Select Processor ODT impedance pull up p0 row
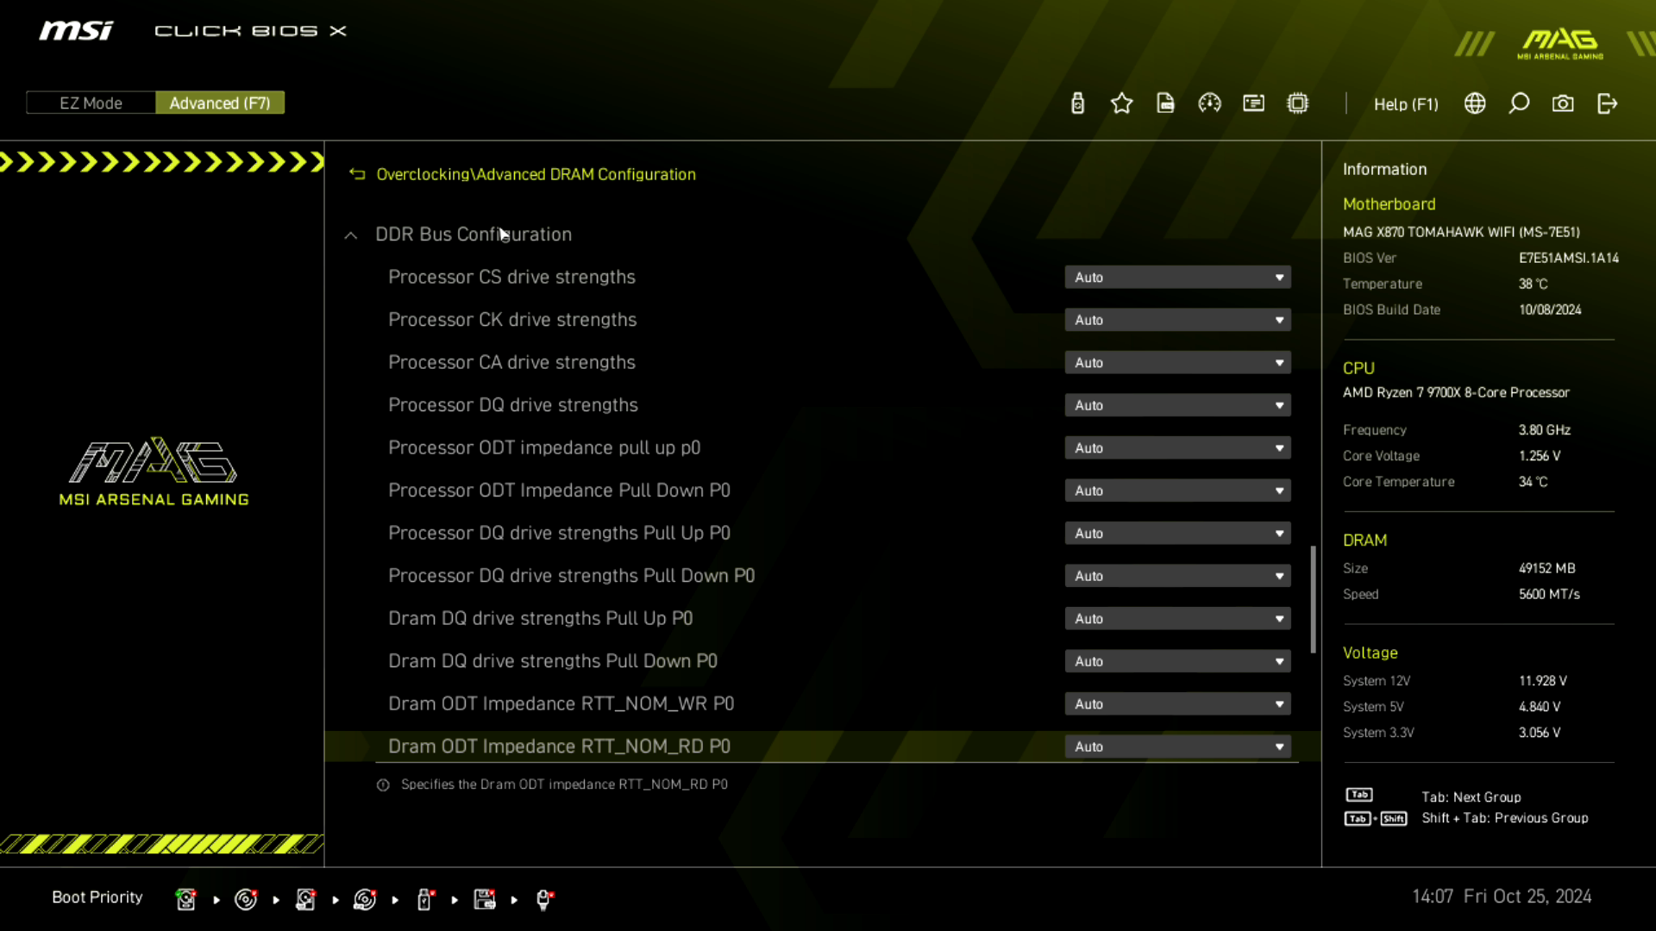 [544, 447]
